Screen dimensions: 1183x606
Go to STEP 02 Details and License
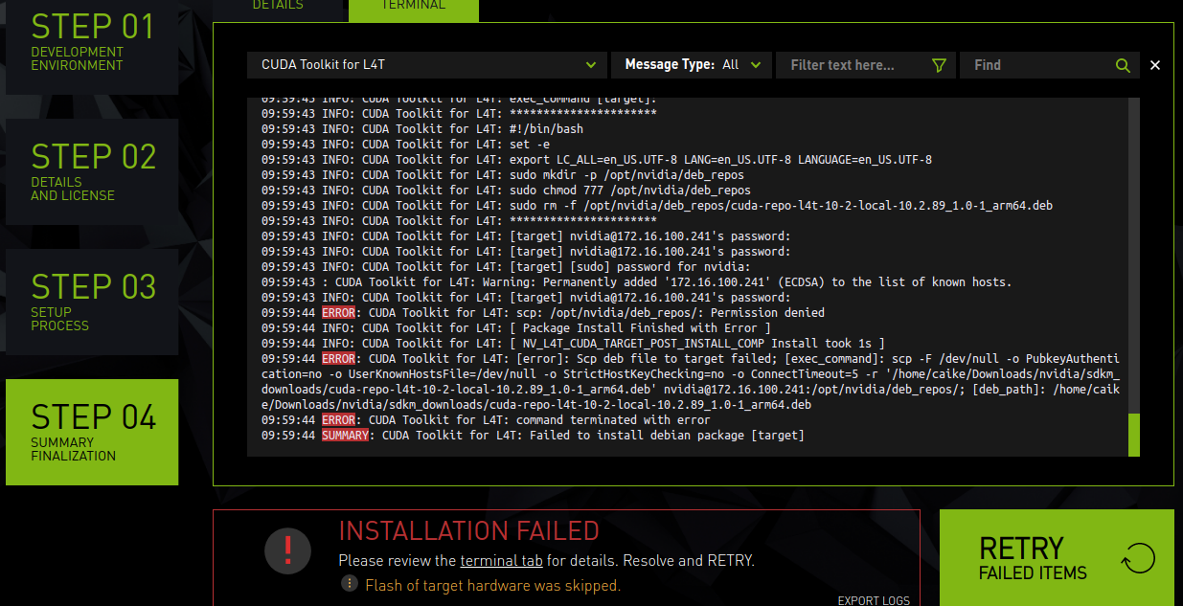pos(92,171)
